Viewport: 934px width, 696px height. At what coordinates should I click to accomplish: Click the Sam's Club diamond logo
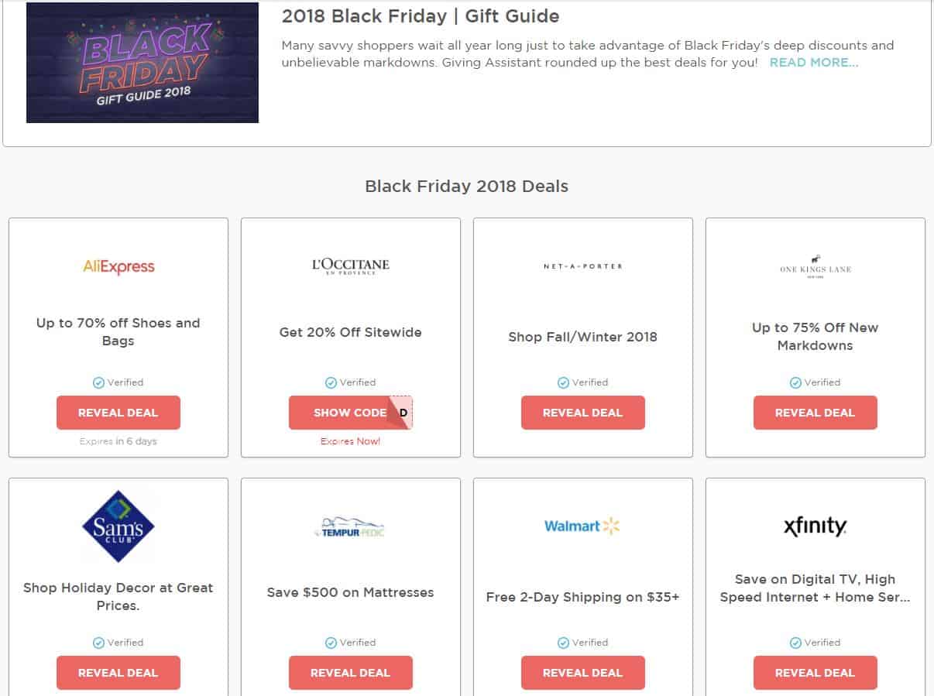click(x=118, y=526)
